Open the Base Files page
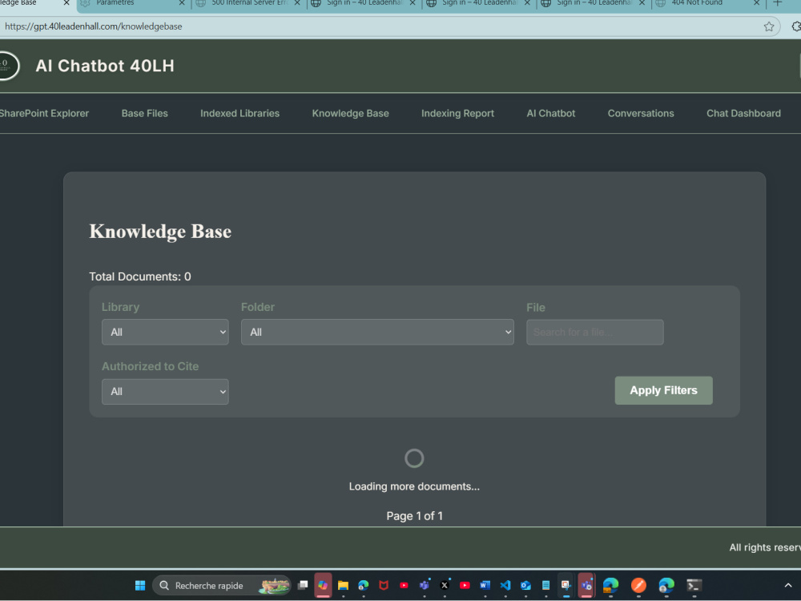This screenshot has height=601, width=801. [x=144, y=114]
